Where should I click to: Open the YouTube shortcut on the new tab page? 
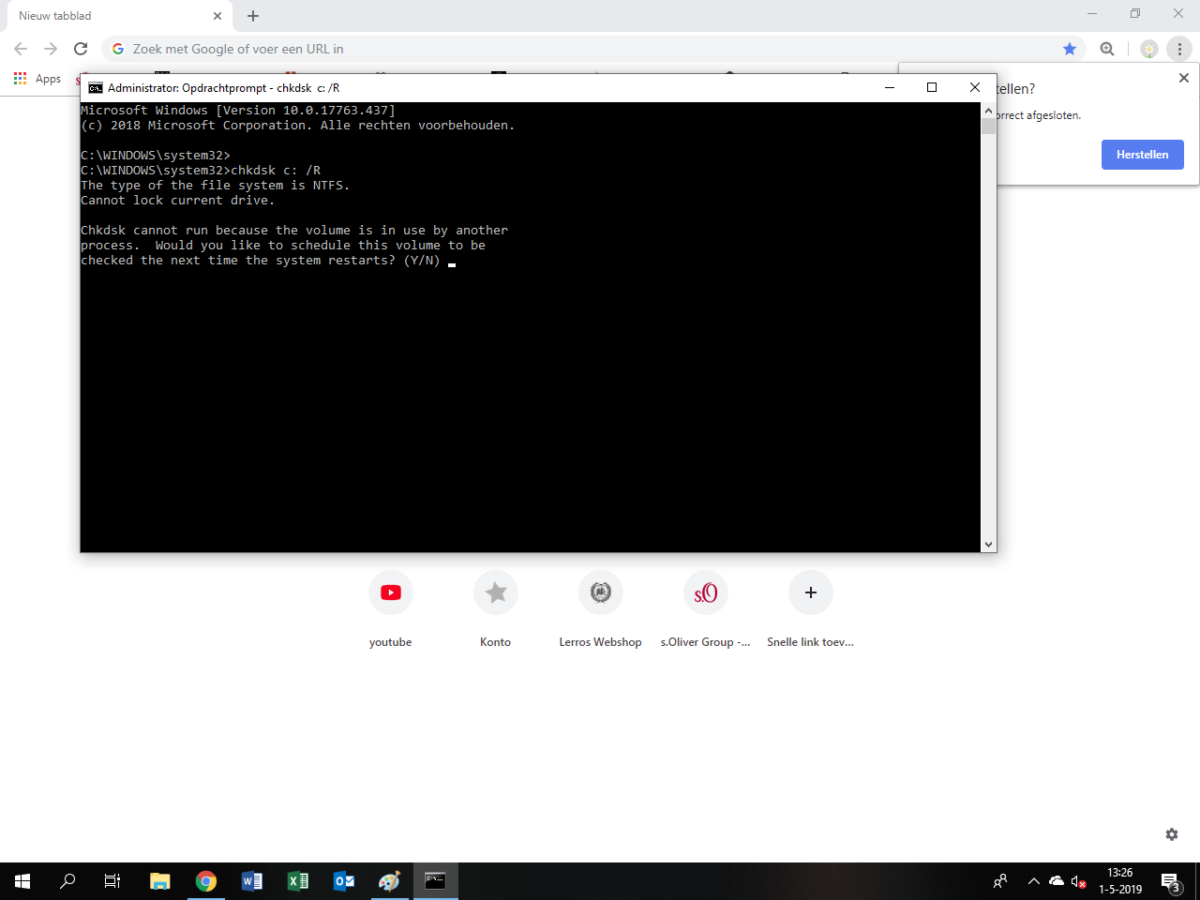pos(390,592)
